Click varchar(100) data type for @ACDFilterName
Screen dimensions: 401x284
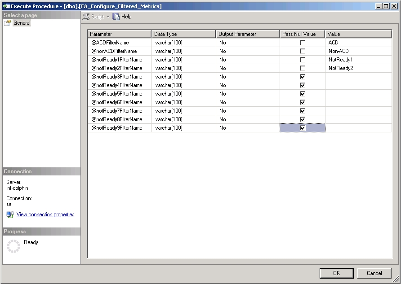[183, 43]
